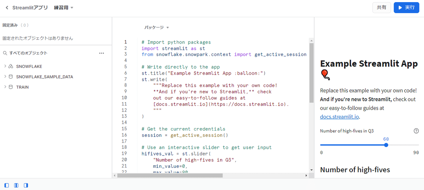
Task: Select the TRAIN database icon
Action: tap(11, 87)
